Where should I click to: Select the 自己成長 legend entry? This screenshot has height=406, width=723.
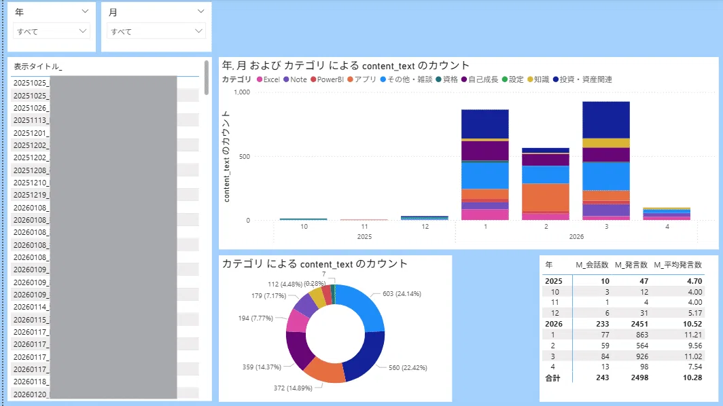click(x=480, y=79)
